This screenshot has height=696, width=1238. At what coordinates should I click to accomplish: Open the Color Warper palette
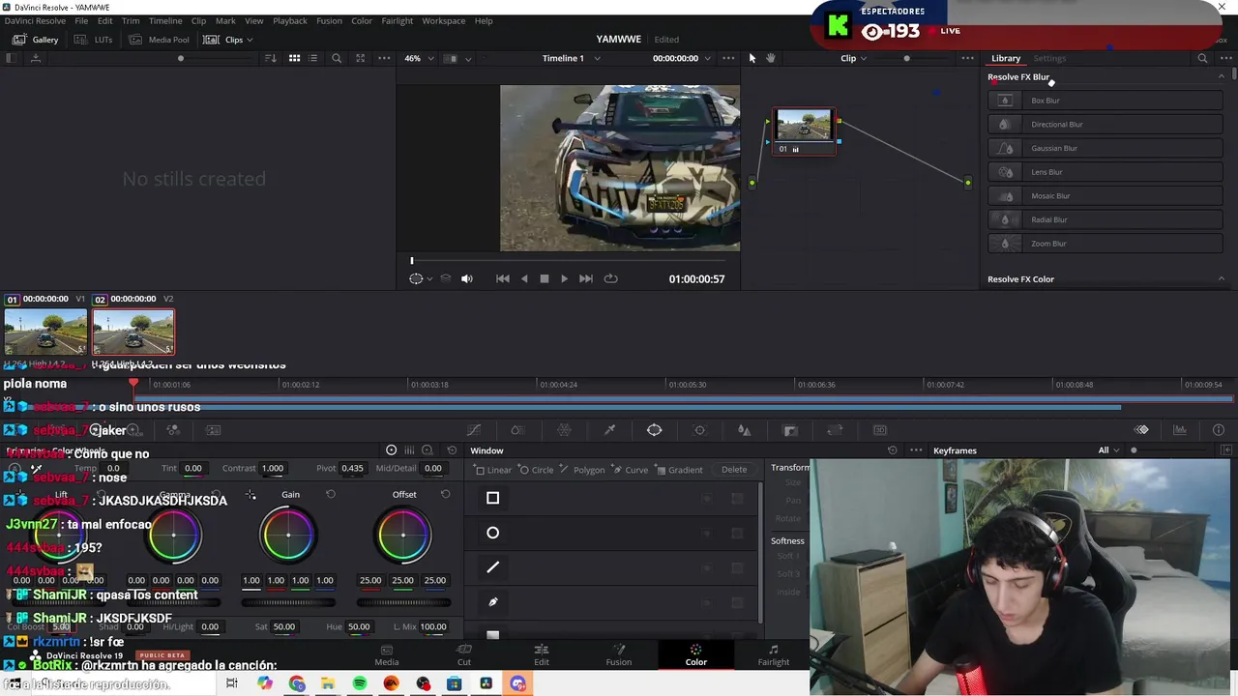(564, 430)
